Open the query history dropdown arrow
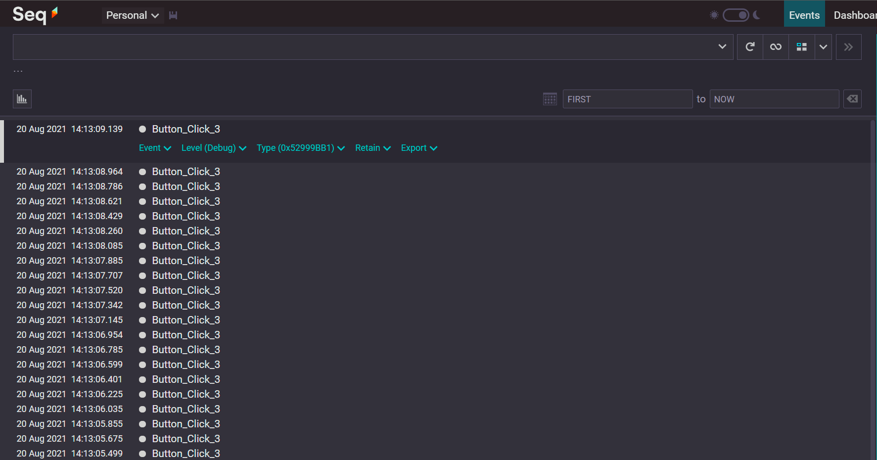This screenshot has width=877, height=460. click(x=722, y=46)
